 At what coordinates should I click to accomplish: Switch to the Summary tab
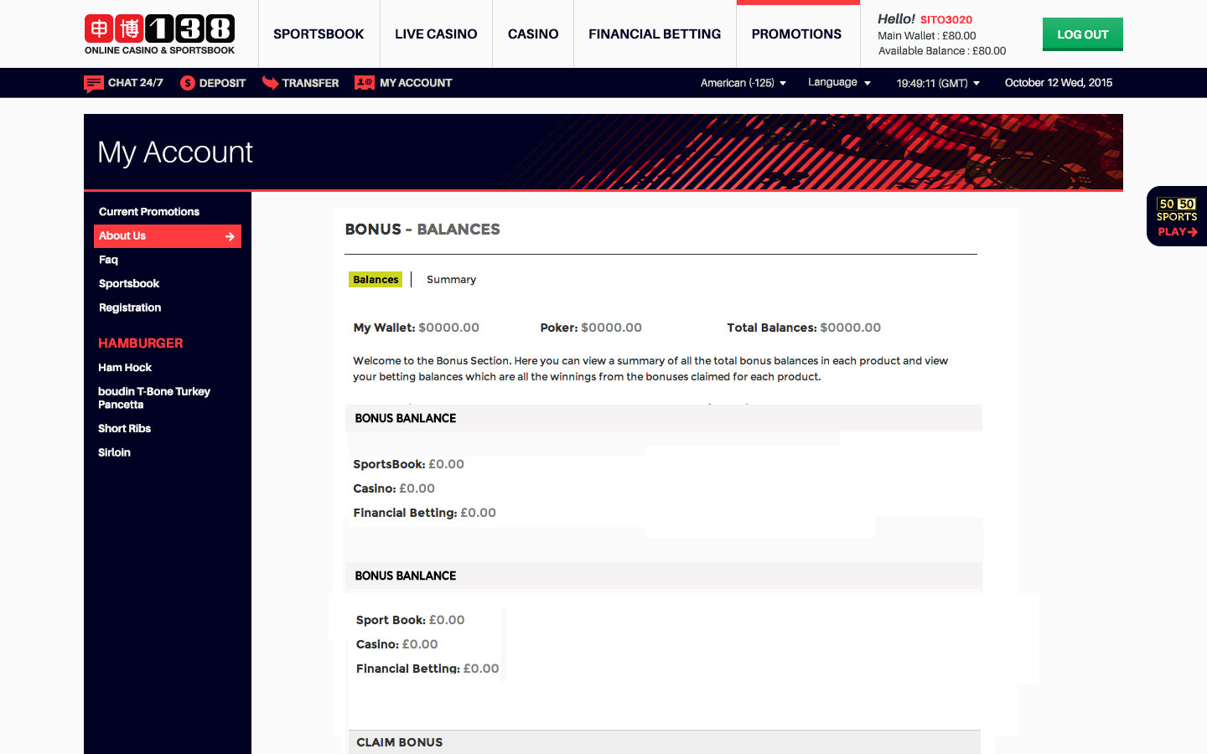tap(451, 280)
